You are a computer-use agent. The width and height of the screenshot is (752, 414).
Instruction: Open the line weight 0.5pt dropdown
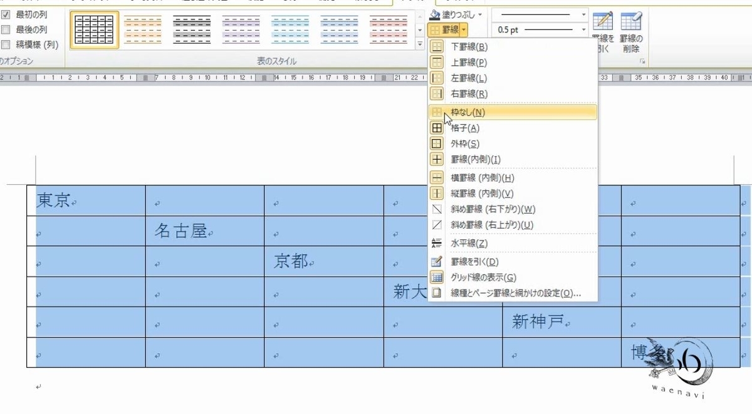(583, 29)
